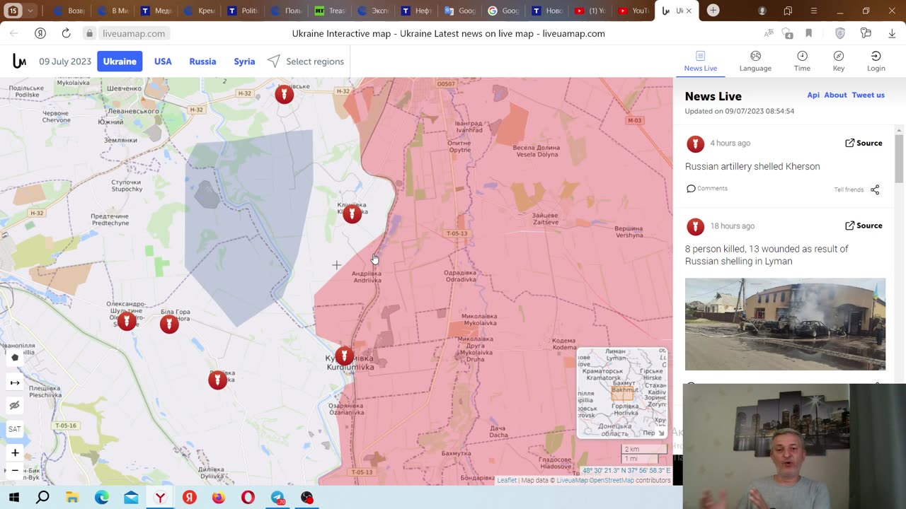Image resolution: width=906 pixels, height=509 pixels.
Task: Open the Login page
Action: pos(876,62)
